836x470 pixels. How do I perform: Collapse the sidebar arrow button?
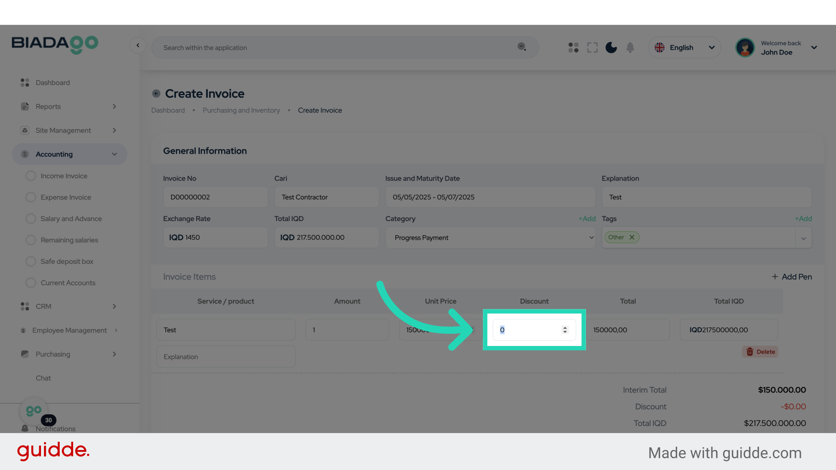(x=138, y=45)
